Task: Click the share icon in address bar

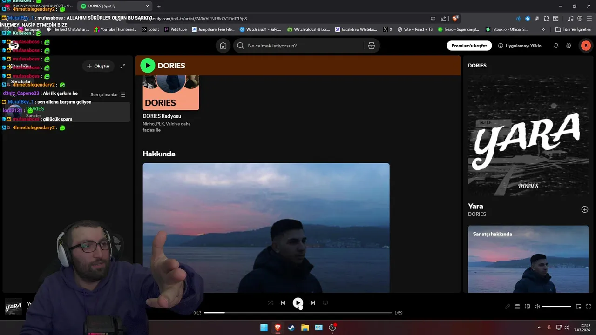Action: click(x=443, y=19)
